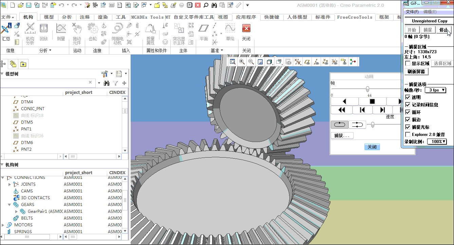Click the 帧 frame slider handle
The height and width of the screenshot is (245, 454).
tap(367, 89)
